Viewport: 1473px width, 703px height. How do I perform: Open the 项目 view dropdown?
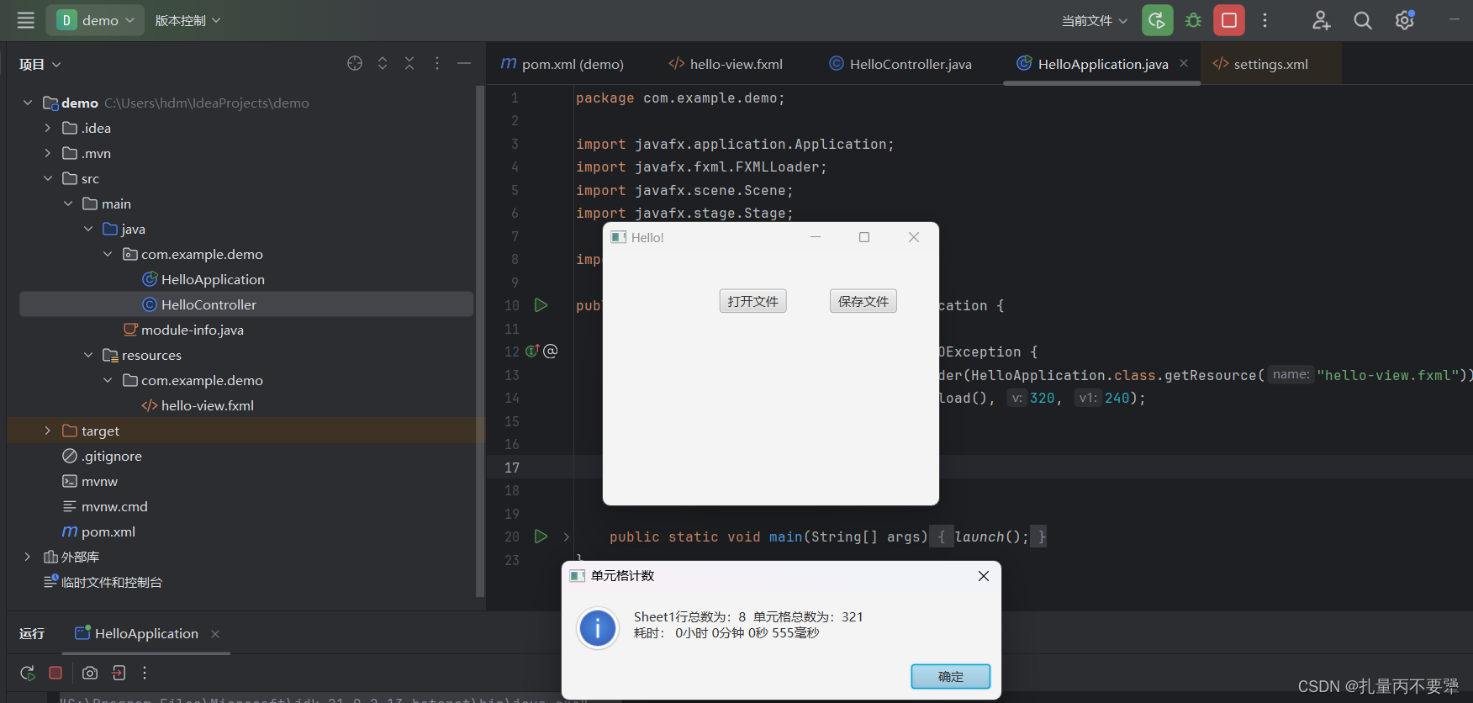[x=40, y=64]
